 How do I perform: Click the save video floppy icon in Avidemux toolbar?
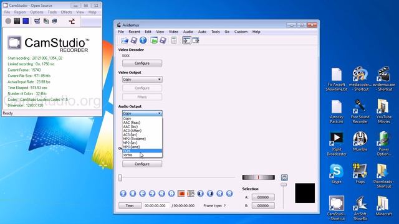coord(134,40)
